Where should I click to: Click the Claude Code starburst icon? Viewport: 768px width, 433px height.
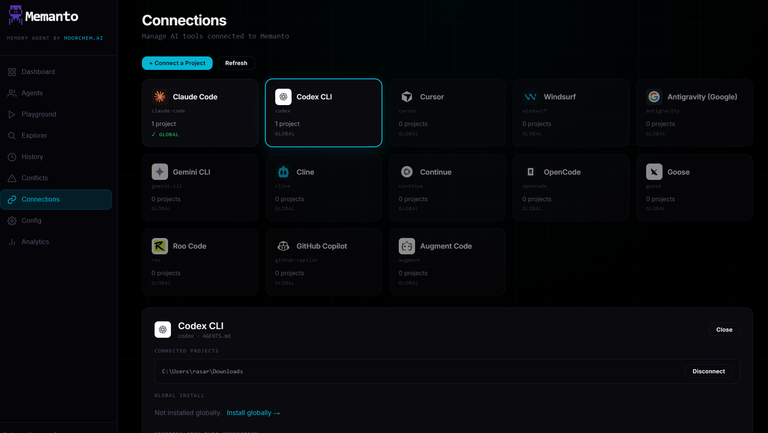coord(160,97)
